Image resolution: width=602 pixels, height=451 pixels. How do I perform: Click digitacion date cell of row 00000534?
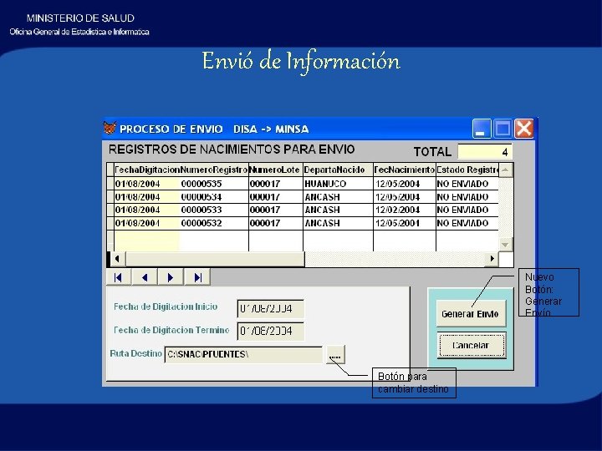coord(147,197)
